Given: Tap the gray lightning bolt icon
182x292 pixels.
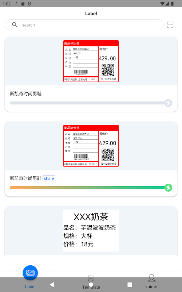Looking at the screenshot, I should pyautogui.click(x=169, y=103).
